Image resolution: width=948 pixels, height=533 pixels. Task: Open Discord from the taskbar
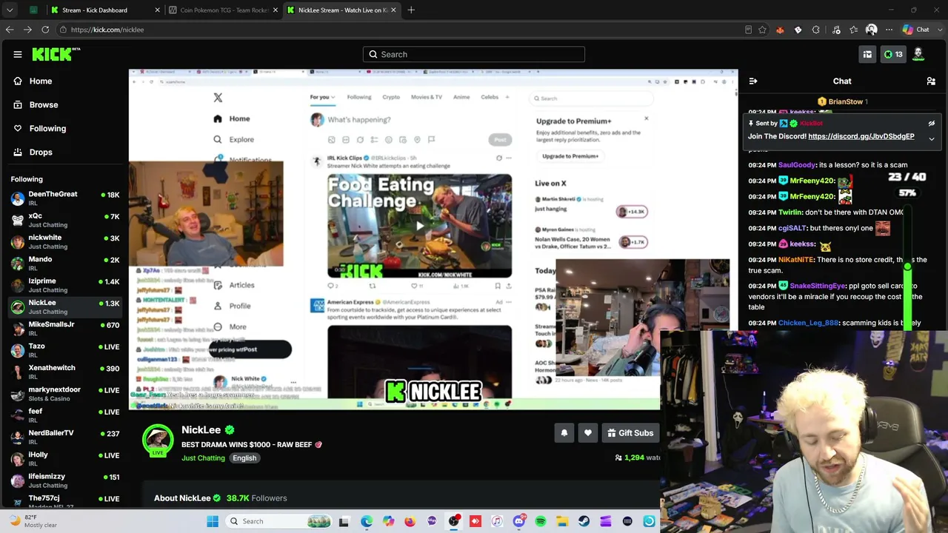(x=518, y=522)
